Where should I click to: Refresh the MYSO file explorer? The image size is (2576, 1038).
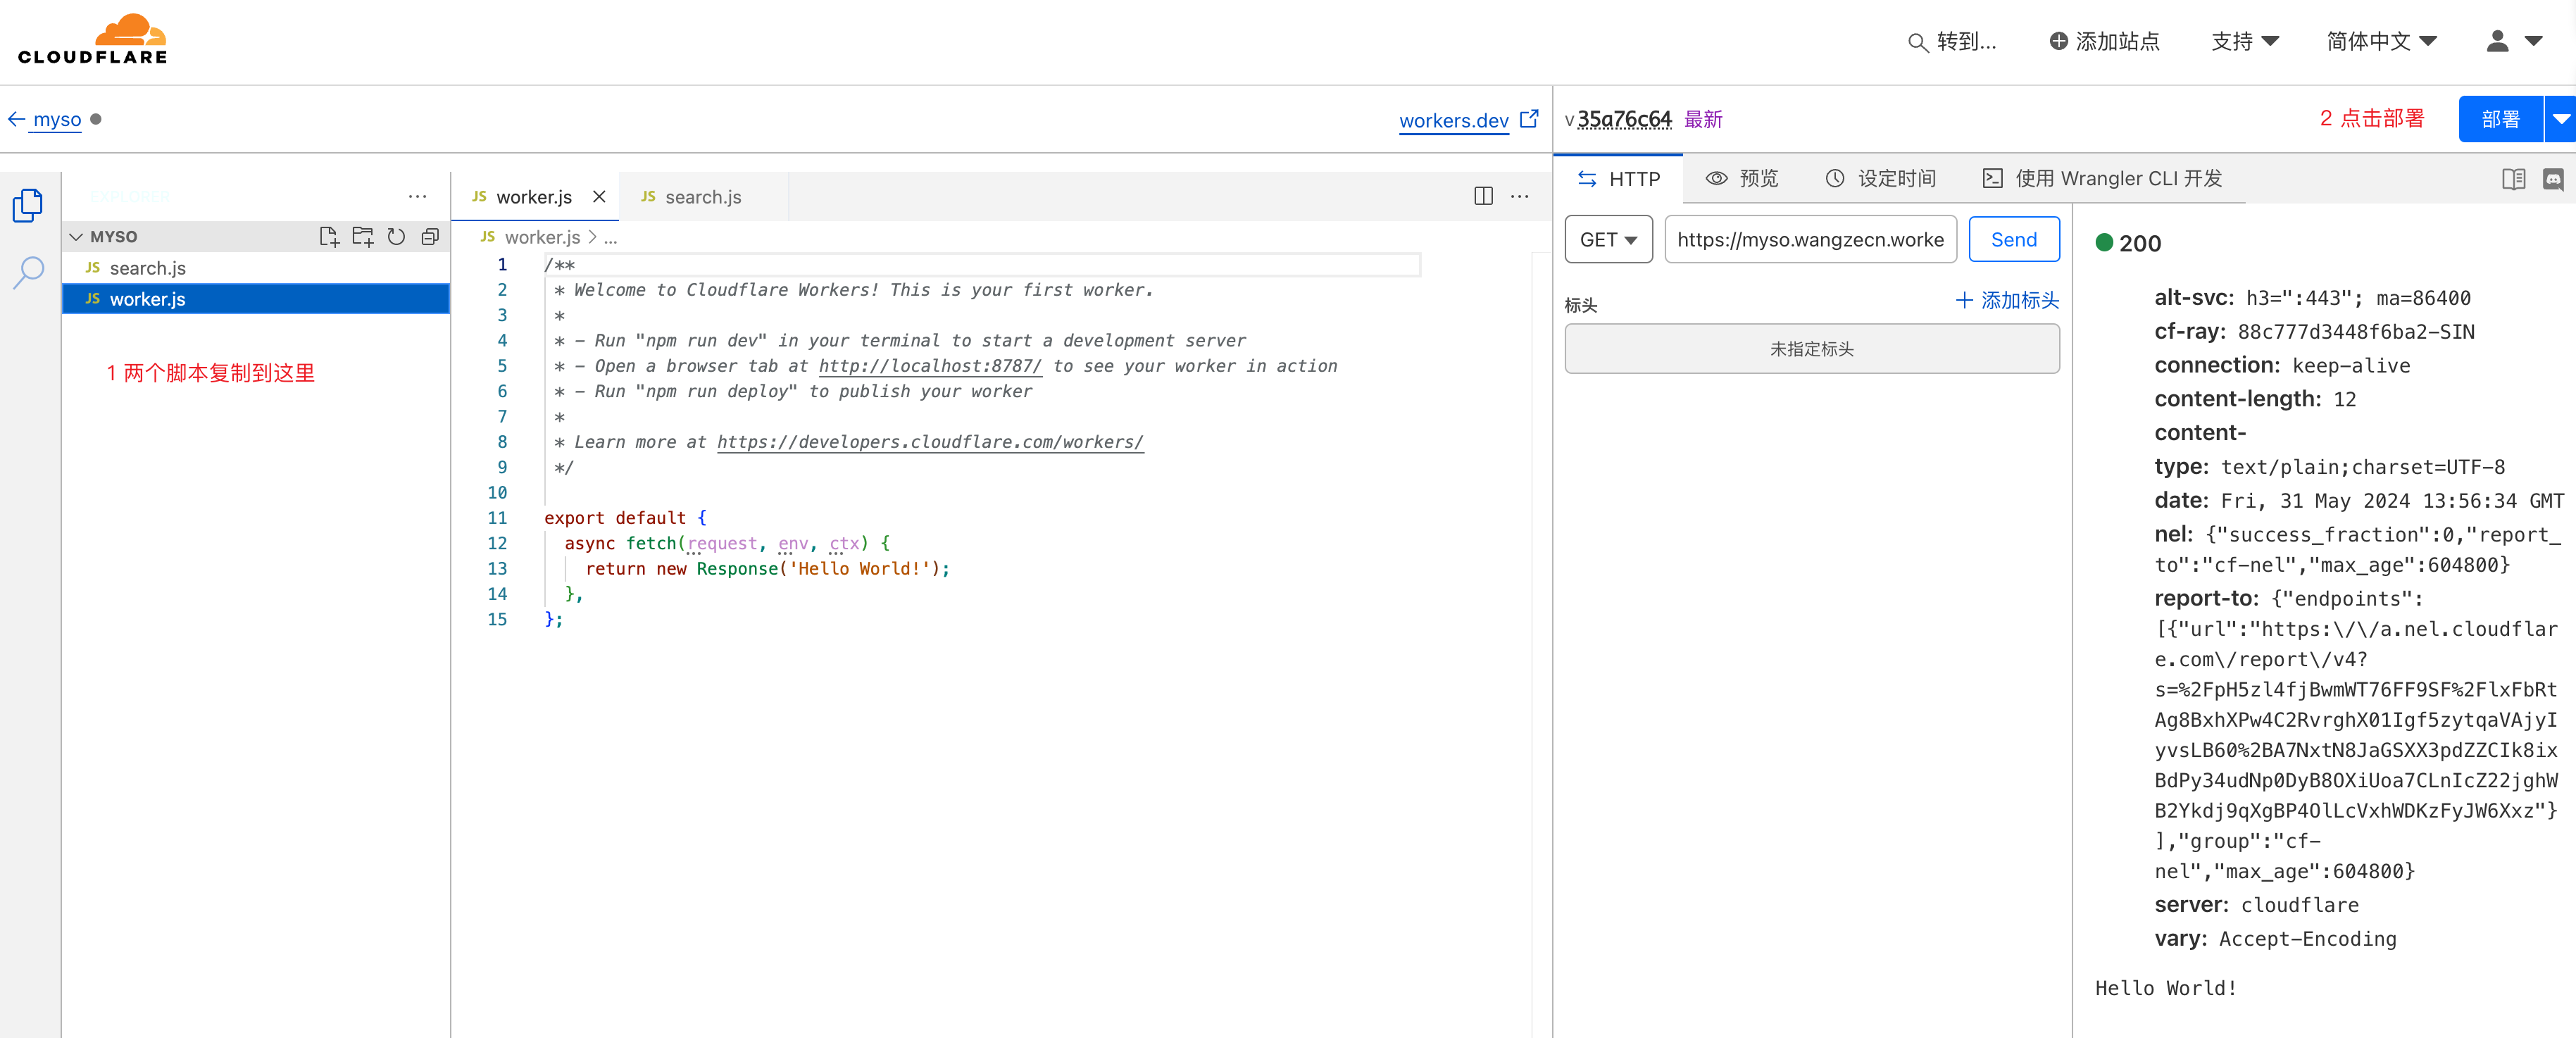click(396, 237)
